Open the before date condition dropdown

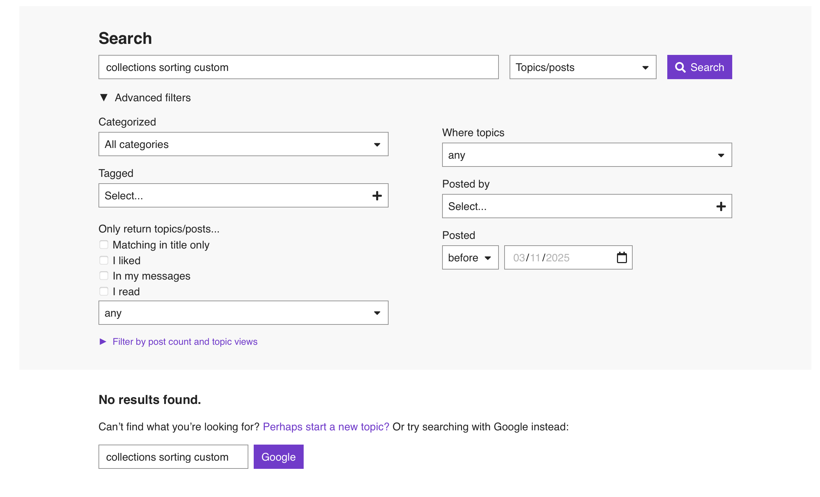pyautogui.click(x=470, y=257)
